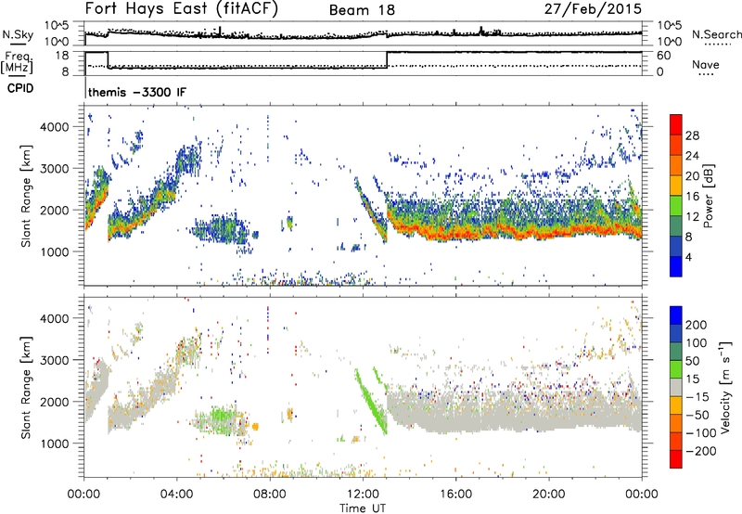742x514 pixels.
Task: Click the date '27/Feb/2015'
Action: point(593,8)
